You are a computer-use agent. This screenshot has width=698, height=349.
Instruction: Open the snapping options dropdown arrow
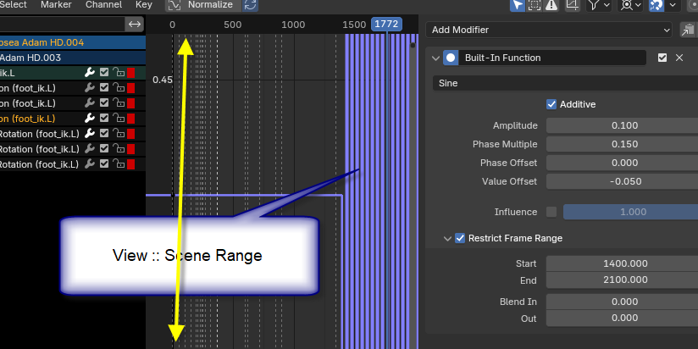673,5
